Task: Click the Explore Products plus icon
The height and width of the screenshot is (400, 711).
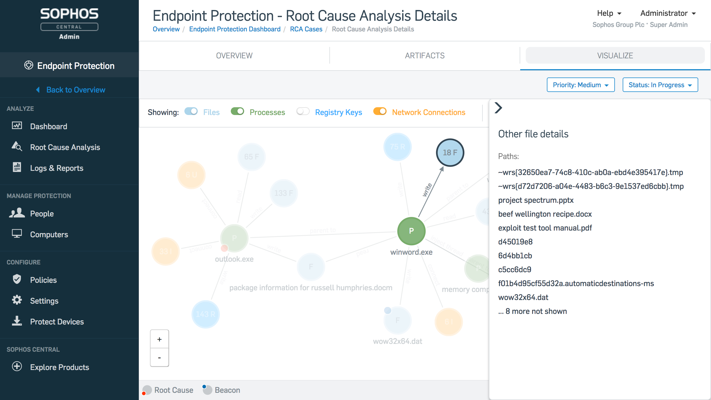Action: pos(17,366)
